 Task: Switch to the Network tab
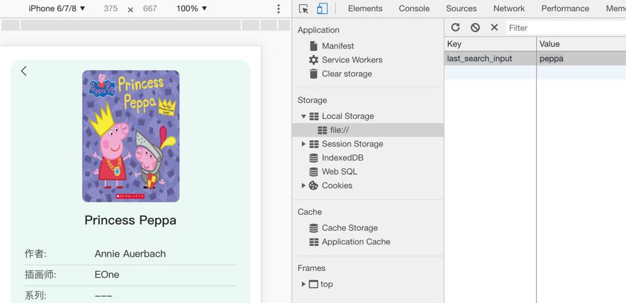pyautogui.click(x=509, y=8)
